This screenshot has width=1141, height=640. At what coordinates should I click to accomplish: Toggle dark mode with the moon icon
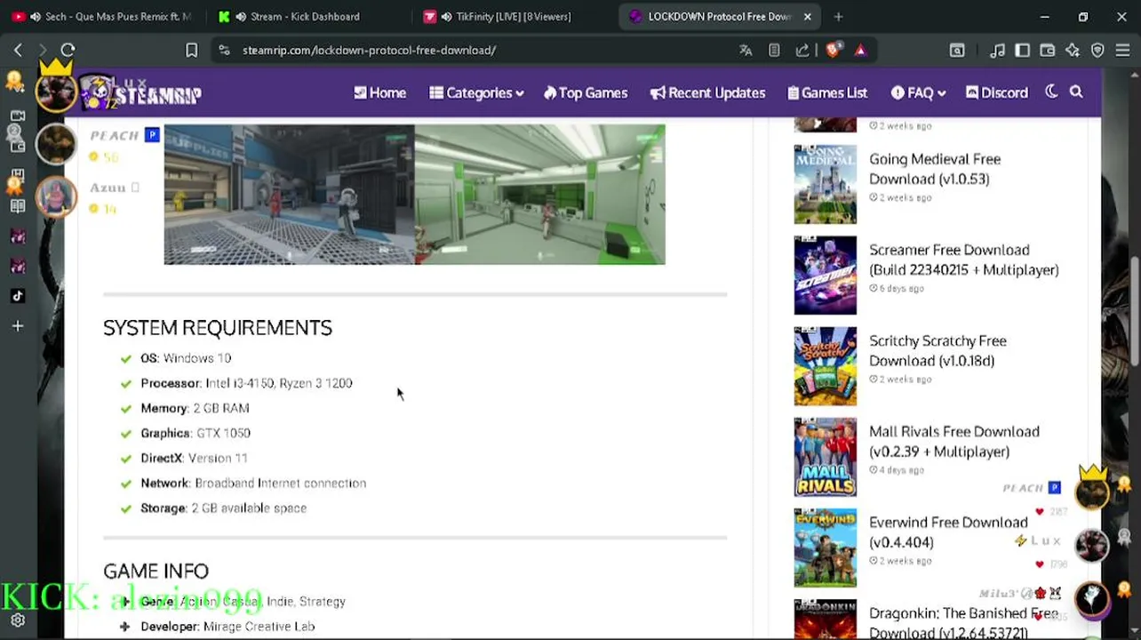1051,92
